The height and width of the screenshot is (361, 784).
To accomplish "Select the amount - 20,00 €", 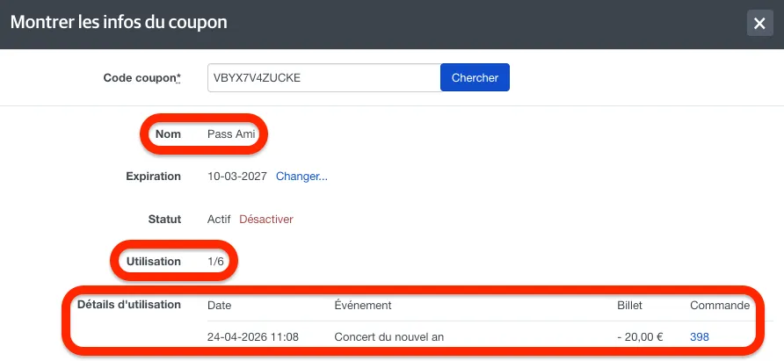I will pos(640,337).
